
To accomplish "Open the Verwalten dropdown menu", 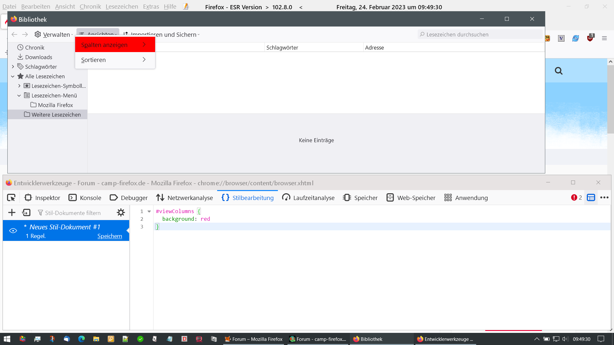I will tap(54, 34).
